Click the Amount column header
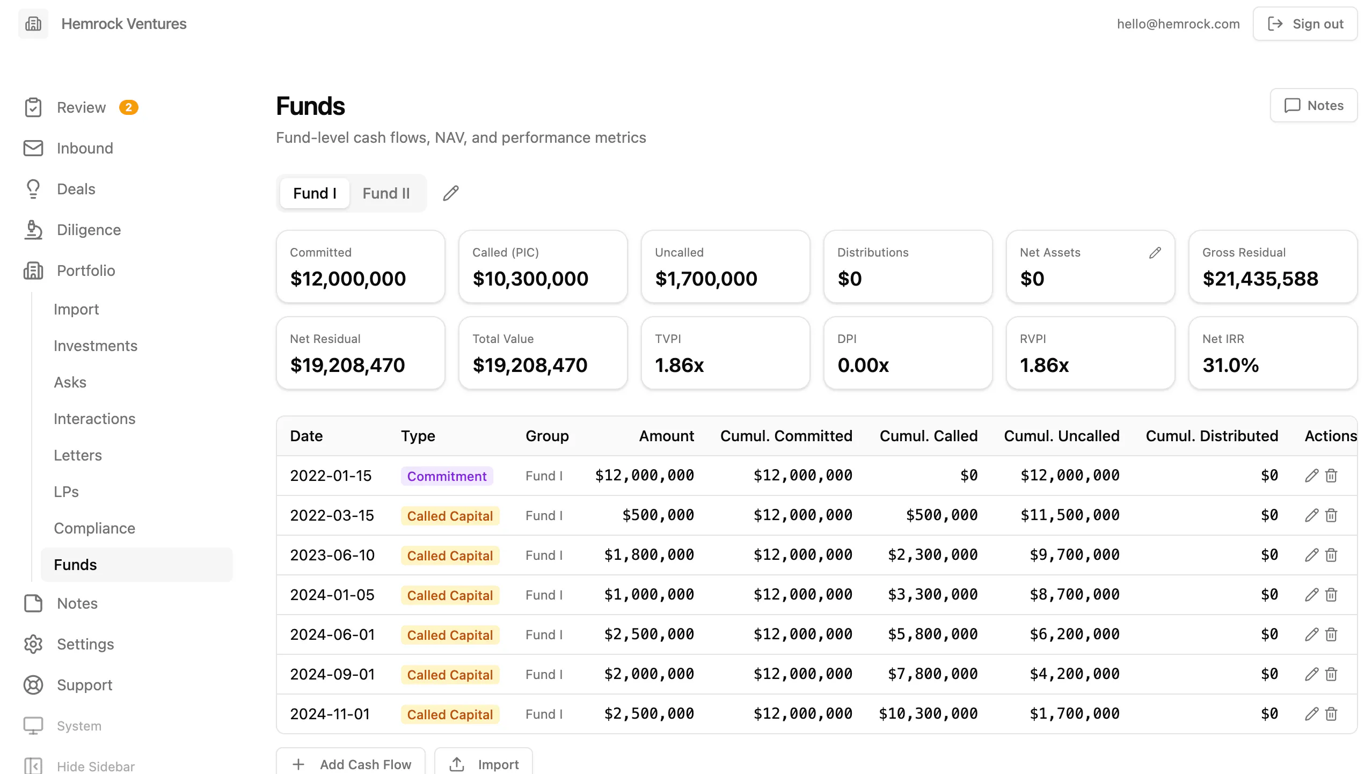1372x774 pixels. [667, 436]
